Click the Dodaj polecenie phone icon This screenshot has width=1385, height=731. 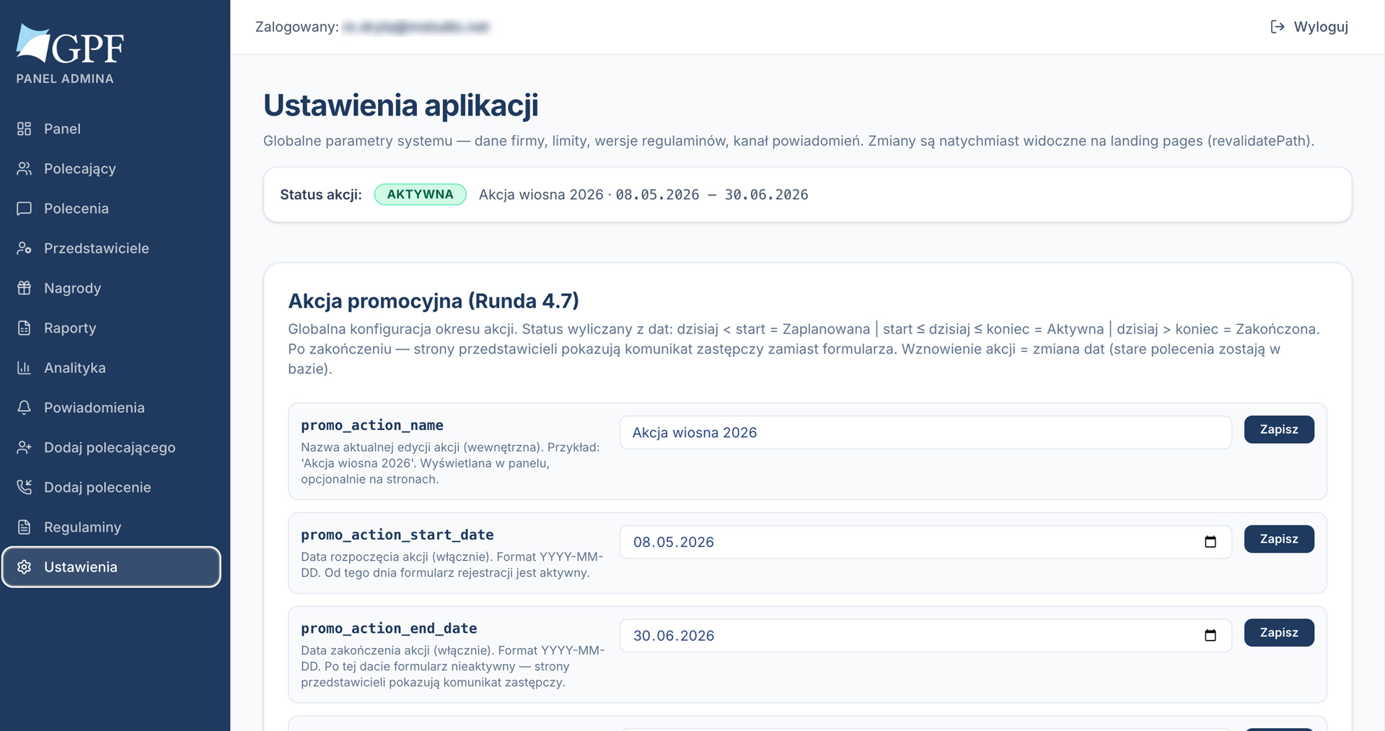[24, 487]
